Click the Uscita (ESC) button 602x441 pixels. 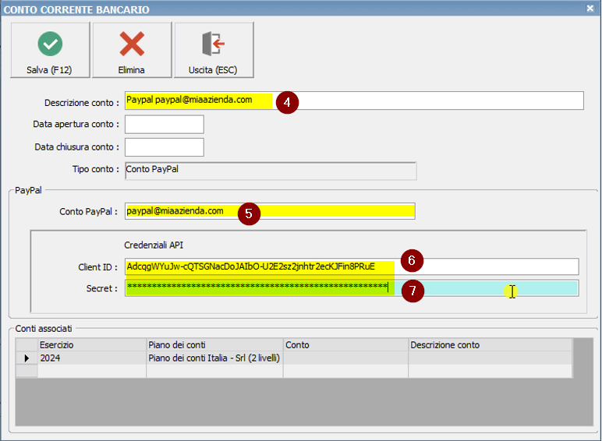click(x=214, y=50)
